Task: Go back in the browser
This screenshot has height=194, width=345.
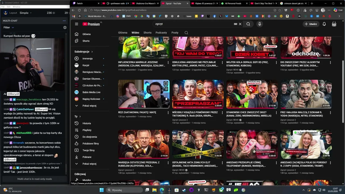Action: [73, 10]
